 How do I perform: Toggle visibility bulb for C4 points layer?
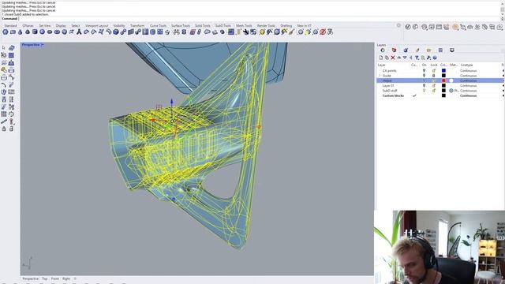click(424, 70)
